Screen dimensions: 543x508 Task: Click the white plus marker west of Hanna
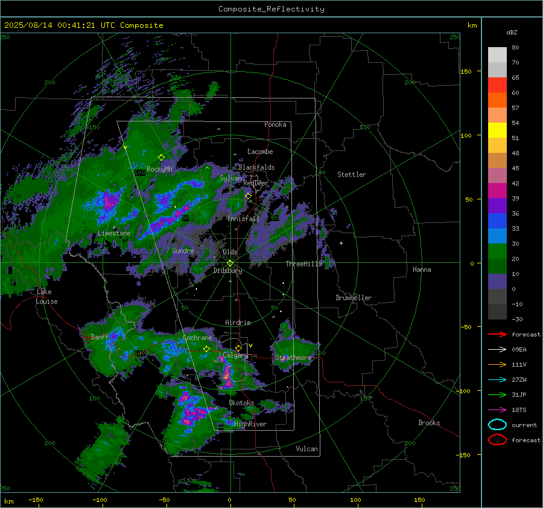(x=341, y=243)
